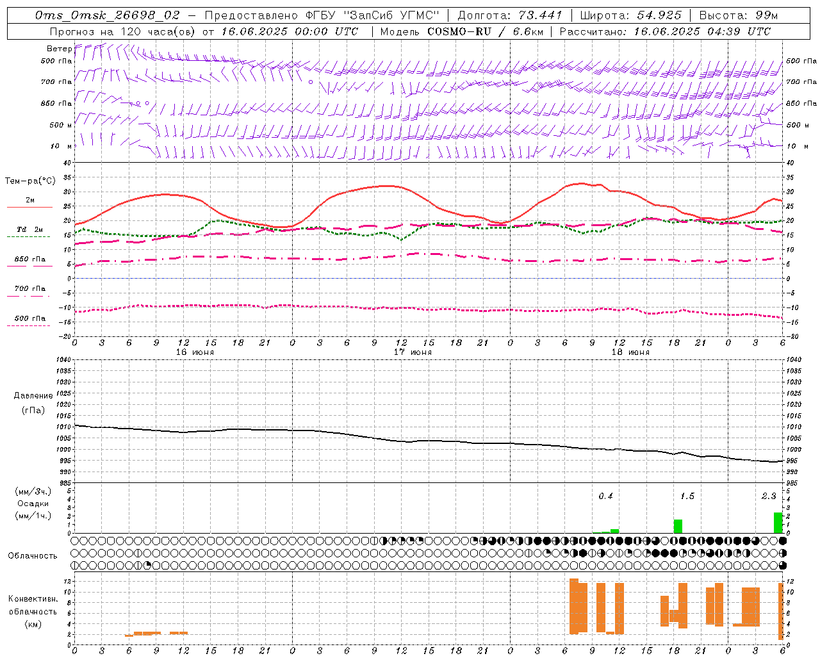Screen dimensions: 820x656
Task: Click the left 500 м wind level label
Action: (x=61, y=125)
